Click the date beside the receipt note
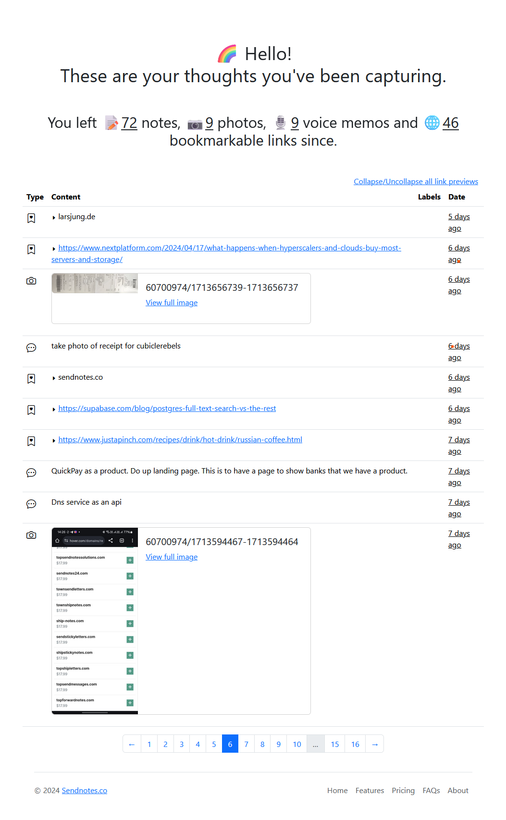The image size is (506, 820). [459, 352]
